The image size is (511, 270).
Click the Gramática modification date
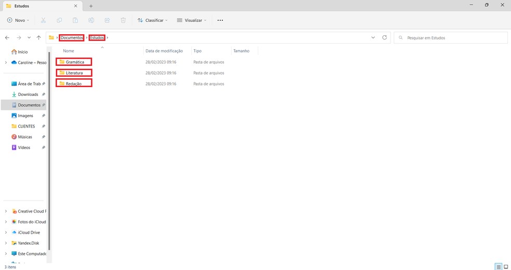[160, 62]
